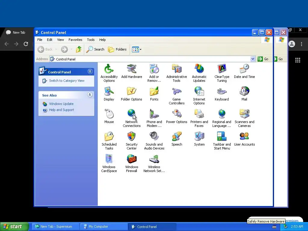Open Supermium three-dot menu
308x231 pixels.
point(301,44)
